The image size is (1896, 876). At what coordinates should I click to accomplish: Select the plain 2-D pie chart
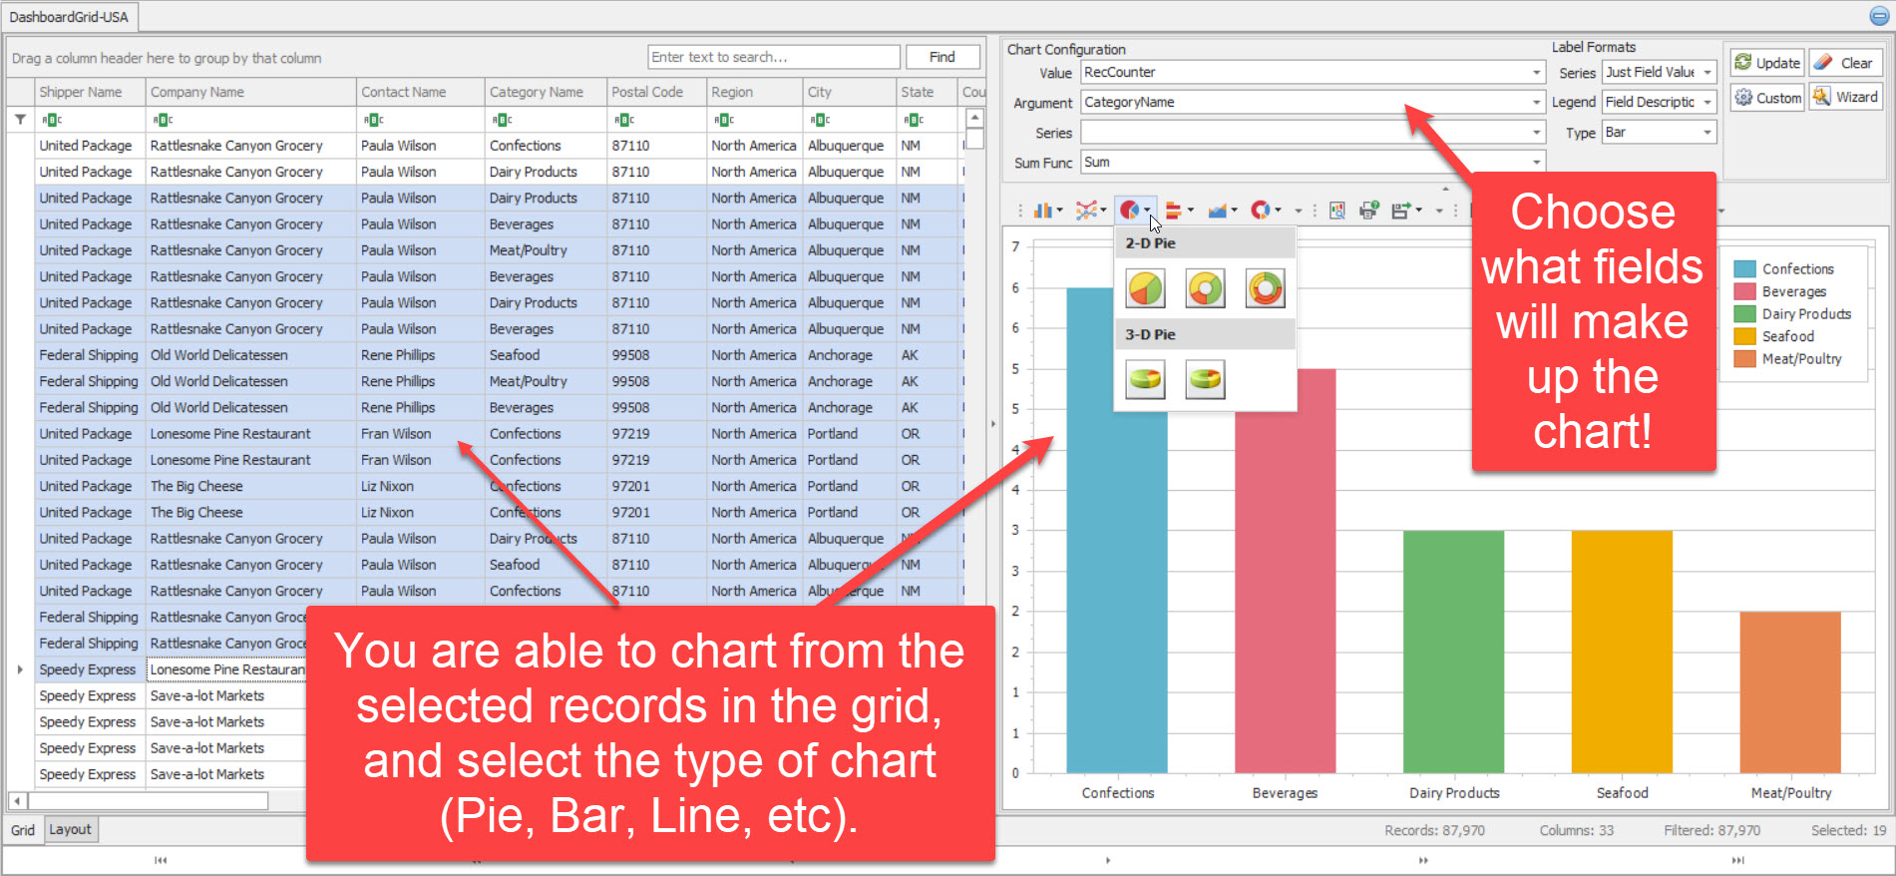1145,288
